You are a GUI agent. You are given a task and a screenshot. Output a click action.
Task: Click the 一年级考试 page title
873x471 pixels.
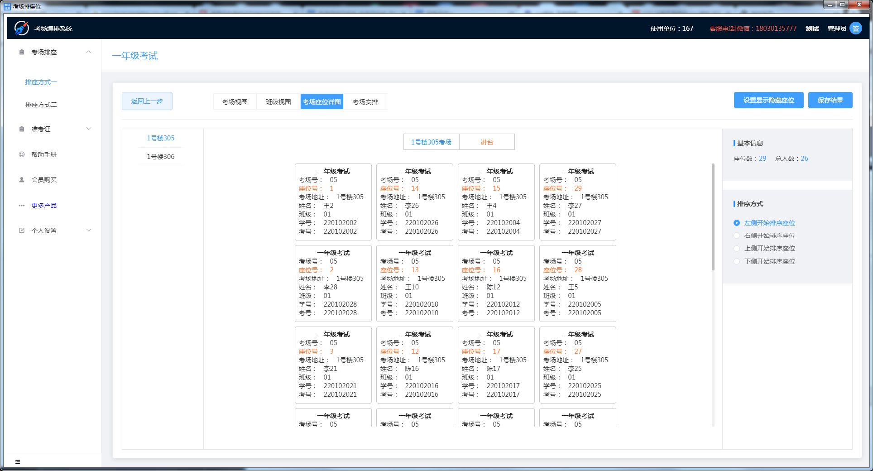pos(135,56)
